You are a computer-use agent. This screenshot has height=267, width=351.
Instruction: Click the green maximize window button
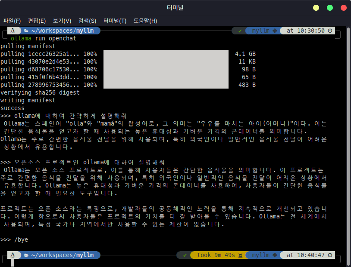330,8
